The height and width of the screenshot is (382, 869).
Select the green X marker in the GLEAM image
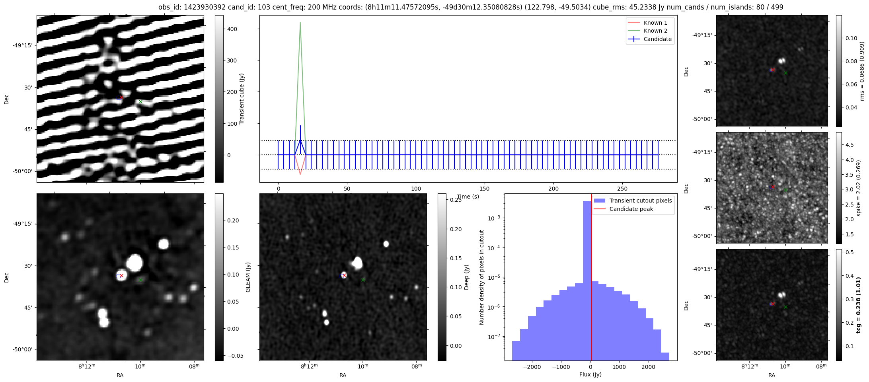(140, 280)
